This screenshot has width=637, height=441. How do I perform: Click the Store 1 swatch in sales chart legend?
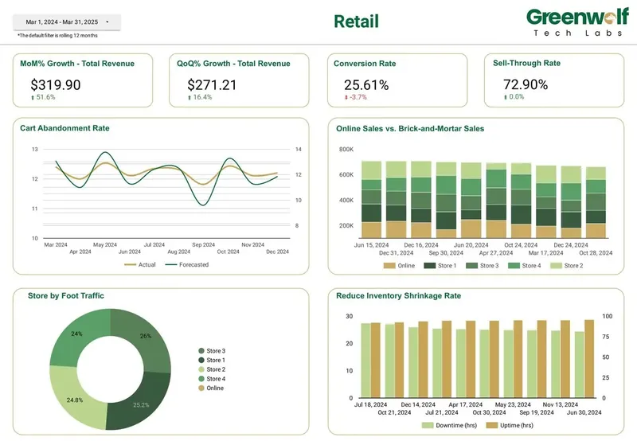[430, 266]
